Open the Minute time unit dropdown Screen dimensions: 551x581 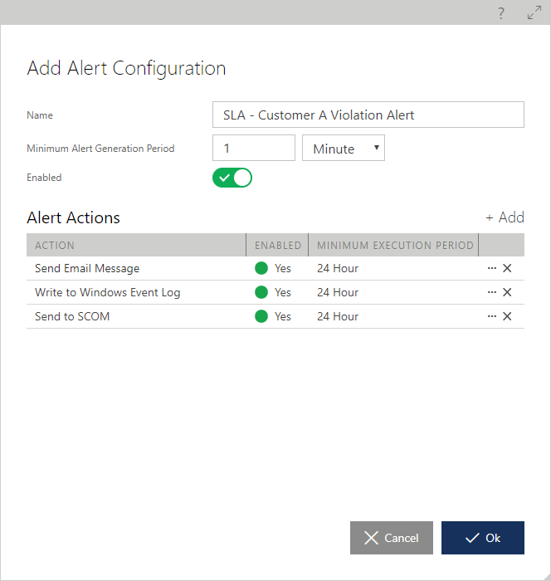click(x=344, y=149)
